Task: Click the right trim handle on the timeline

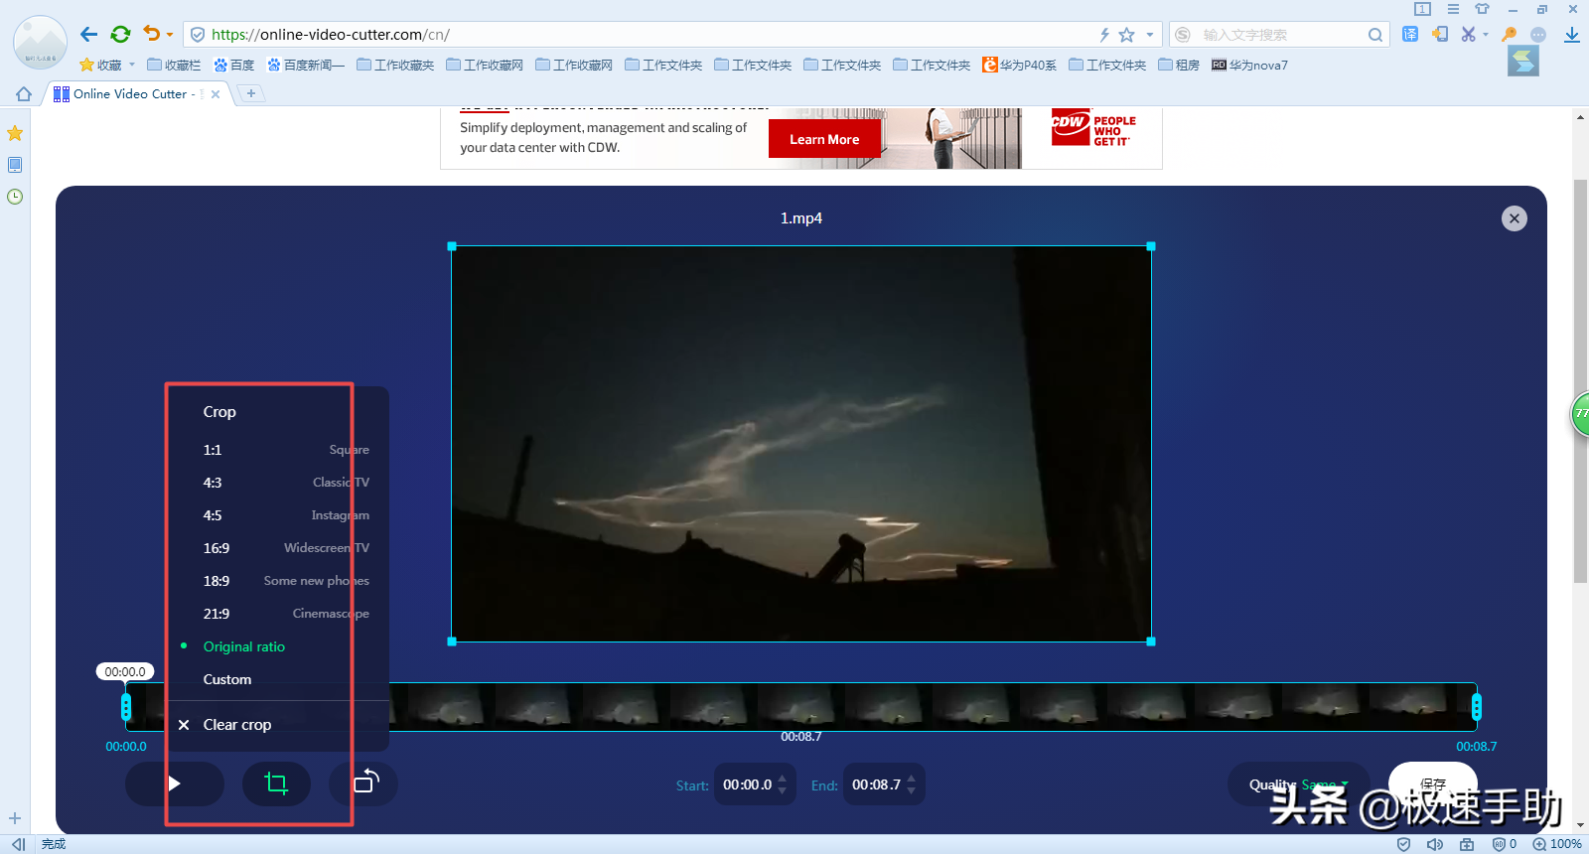Action: pos(1477,707)
